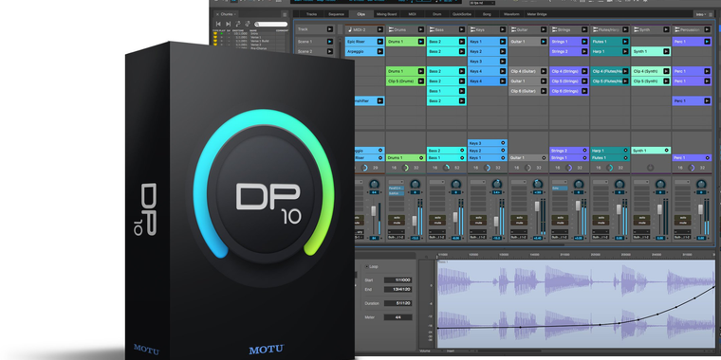Click the rewind-to-start icon in Chunks panel

coord(218,24)
